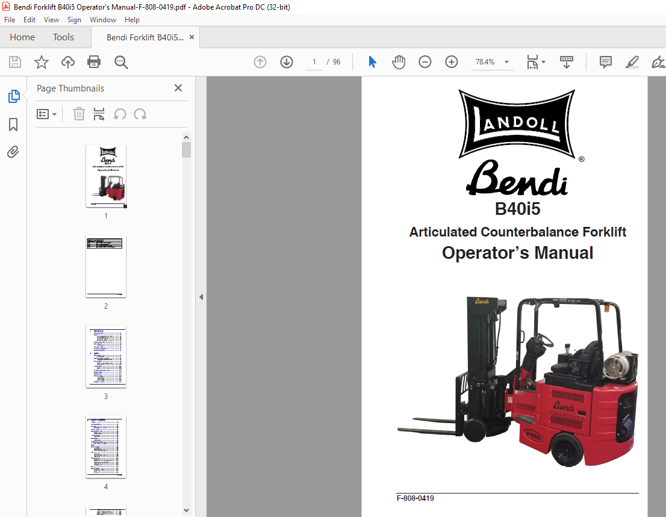Add the file to starred bookmarks
Screen dimensions: 666x517
pos(41,62)
